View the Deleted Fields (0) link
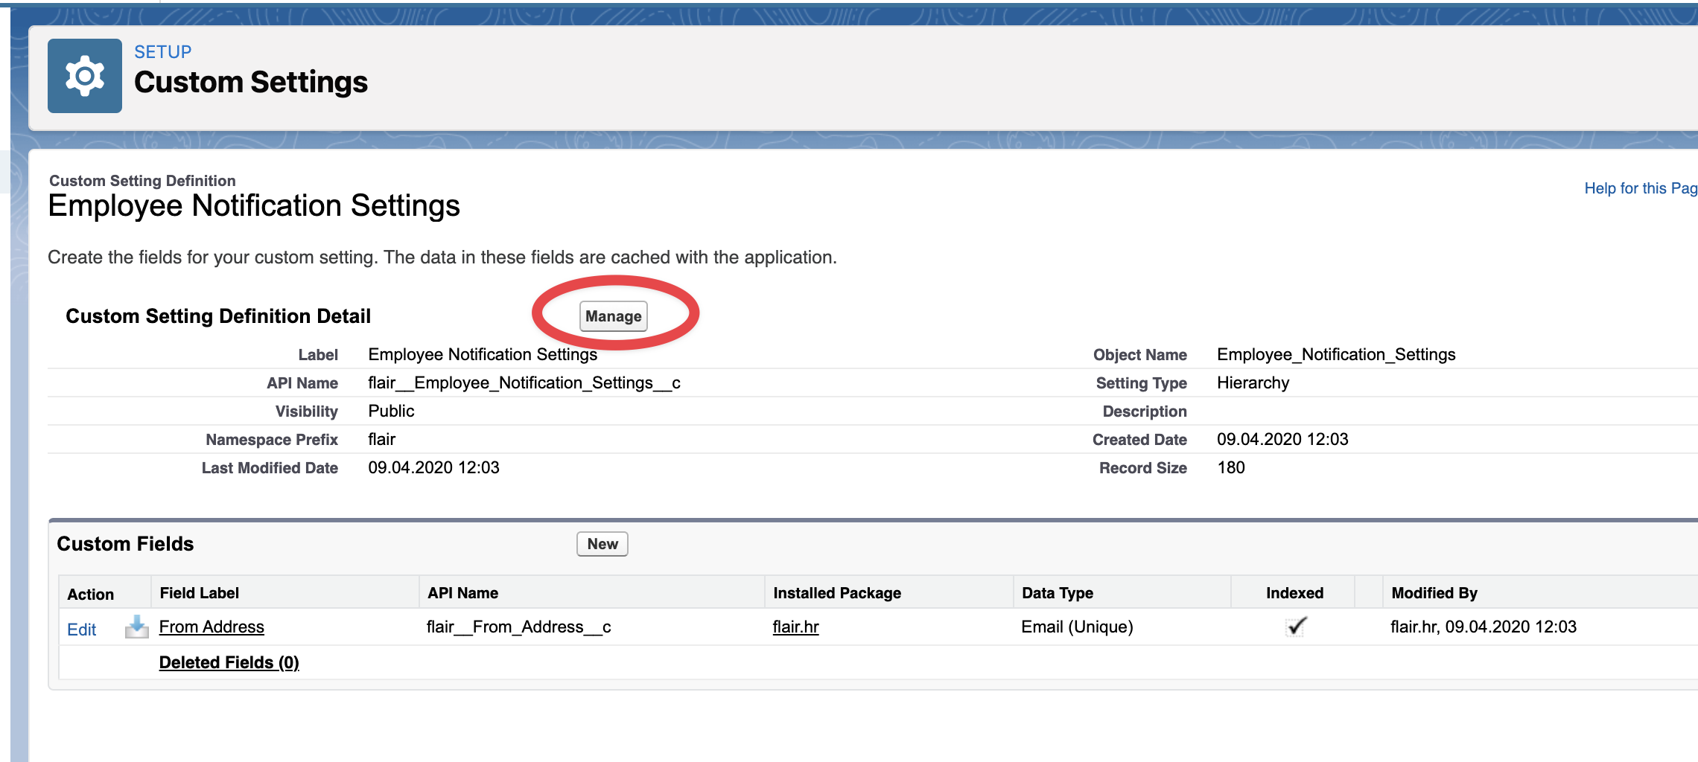1698x762 pixels. (229, 662)
